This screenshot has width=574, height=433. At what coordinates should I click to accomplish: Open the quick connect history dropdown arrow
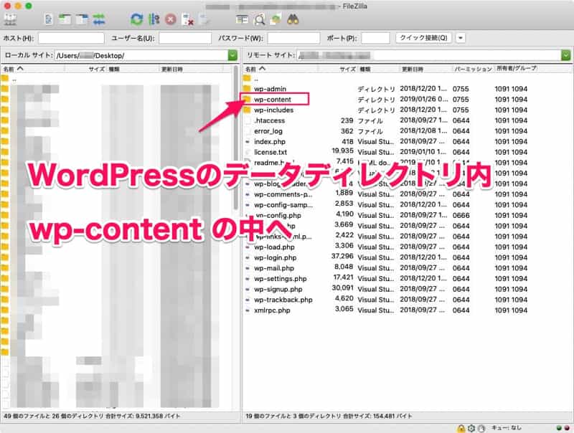(x=461, y=38)
